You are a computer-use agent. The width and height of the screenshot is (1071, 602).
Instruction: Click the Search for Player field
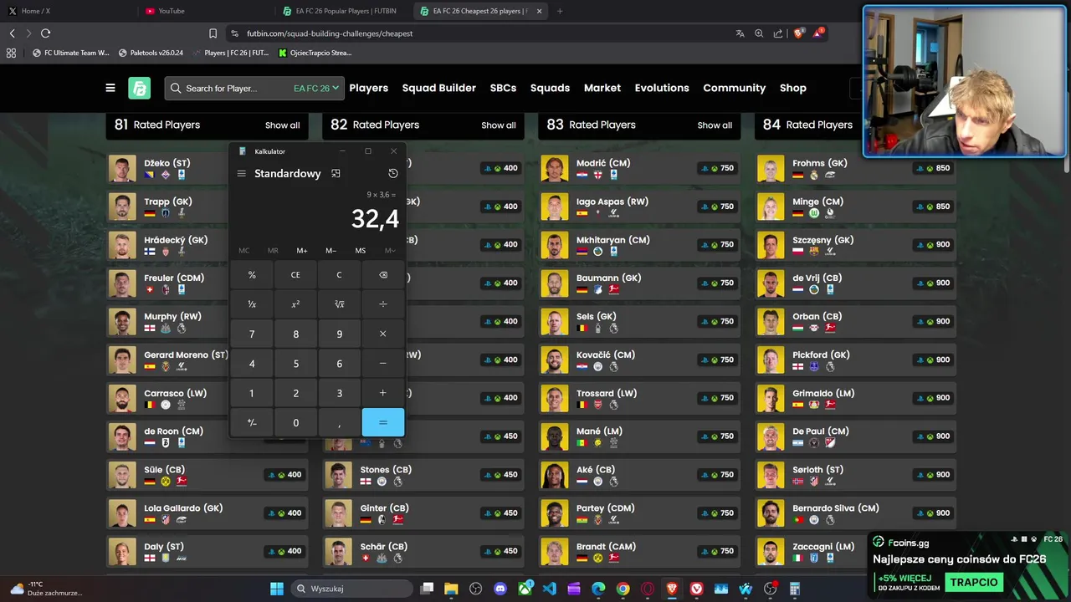point(228,88)
